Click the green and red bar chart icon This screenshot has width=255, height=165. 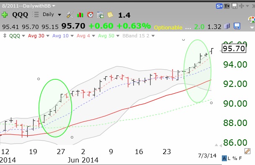80,15
